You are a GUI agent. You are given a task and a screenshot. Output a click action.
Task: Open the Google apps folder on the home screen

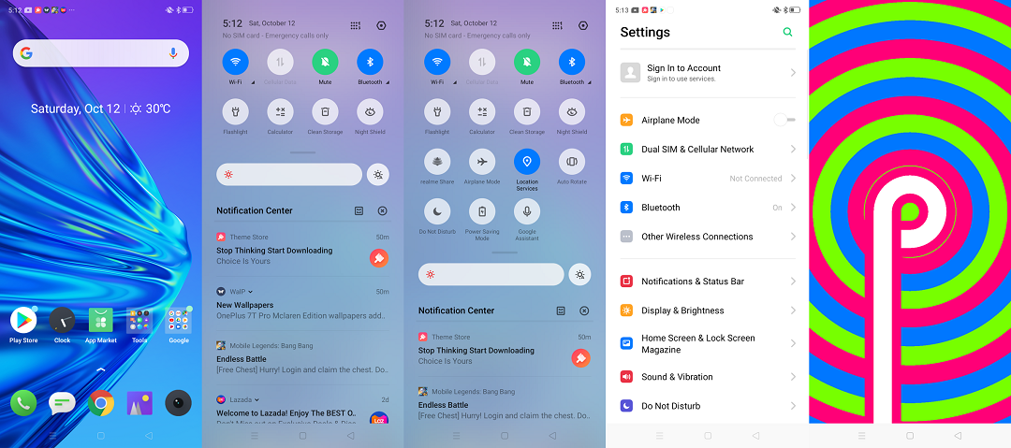point(179,320)
